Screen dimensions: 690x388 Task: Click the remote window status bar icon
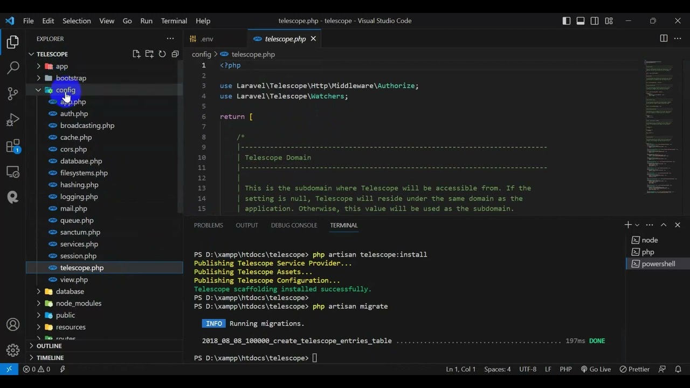point(9,369)
